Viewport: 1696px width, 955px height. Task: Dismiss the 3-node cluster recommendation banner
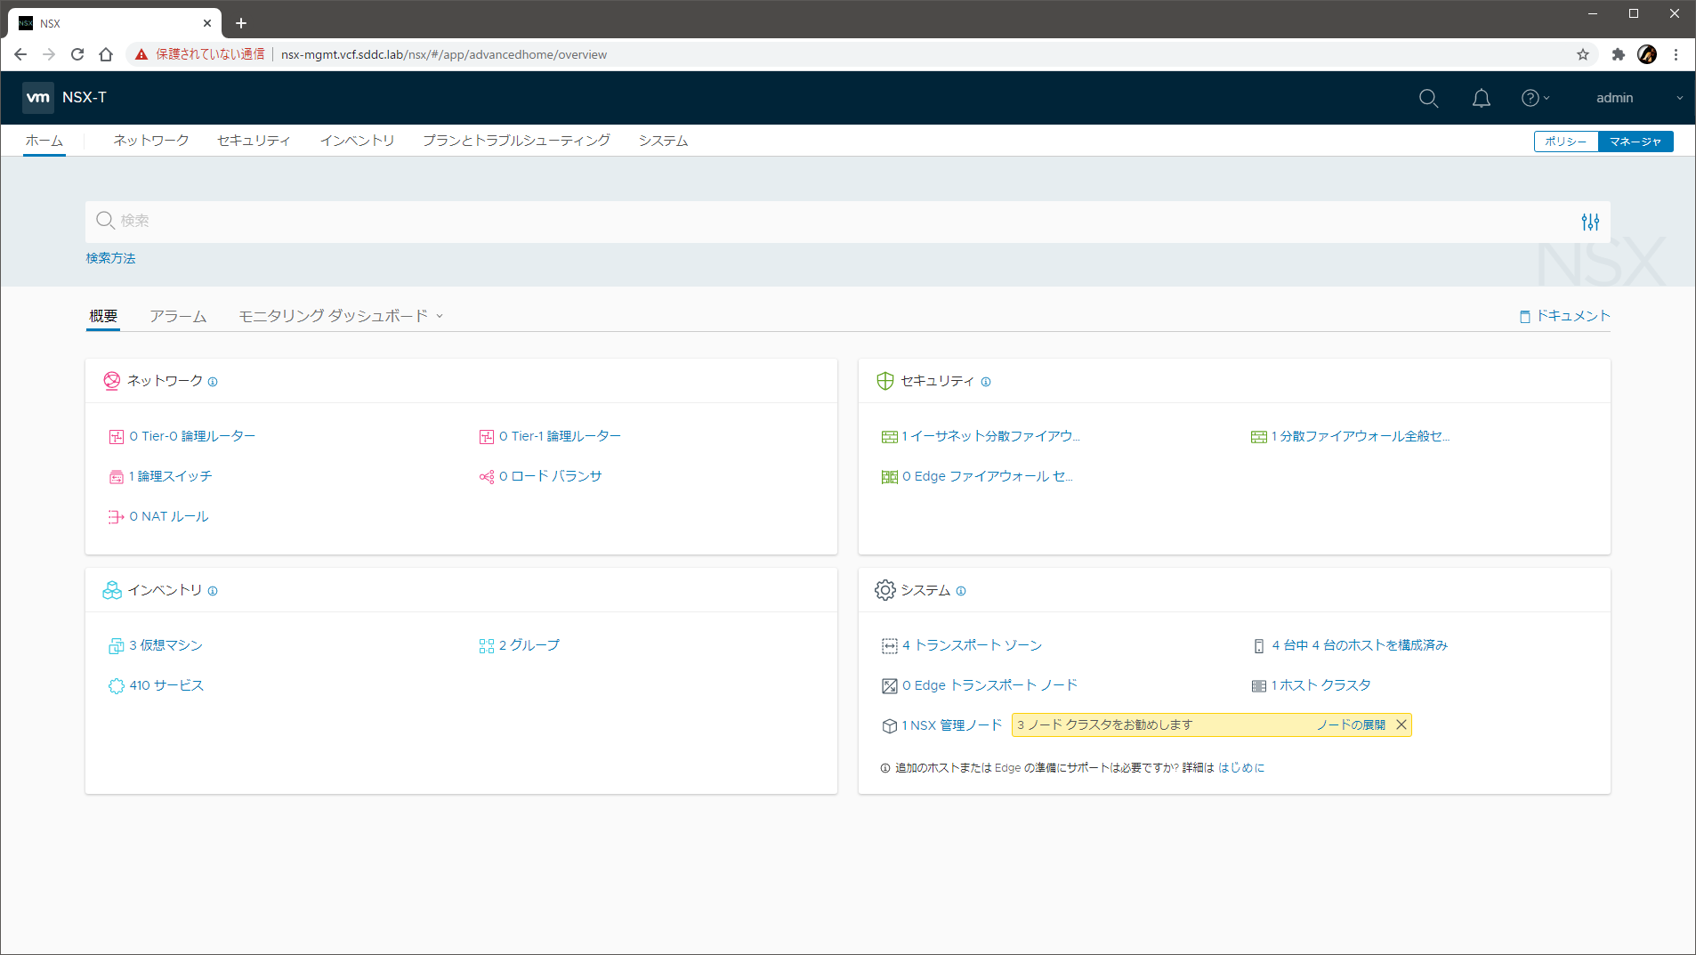(x=1401, y=724)
